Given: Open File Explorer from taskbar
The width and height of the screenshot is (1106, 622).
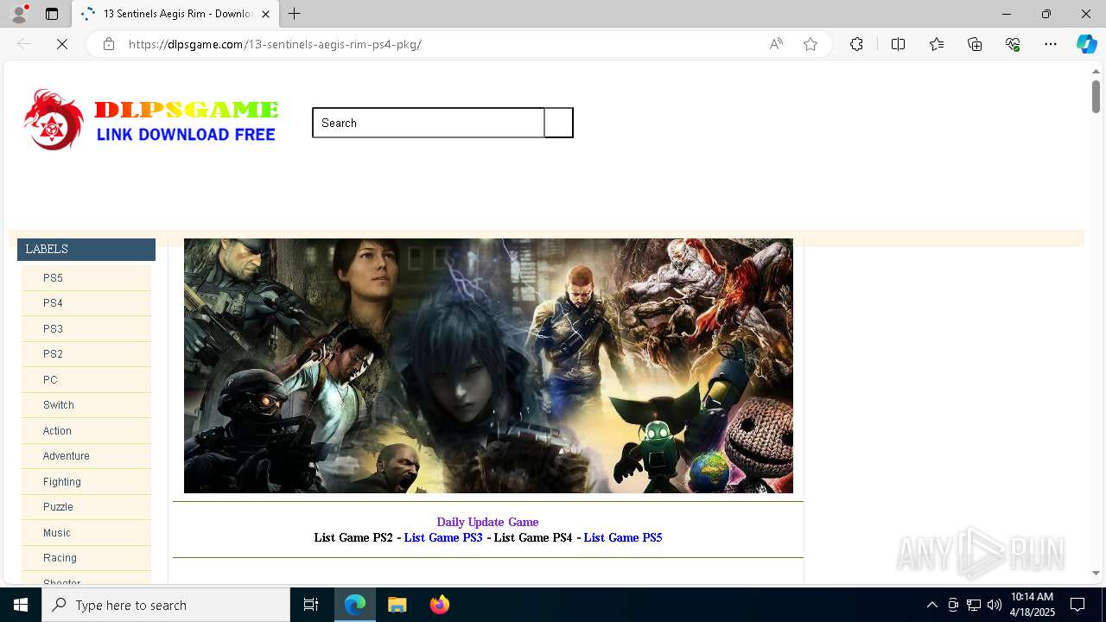Looking at the screenshot, I should [x=397, y=605].
